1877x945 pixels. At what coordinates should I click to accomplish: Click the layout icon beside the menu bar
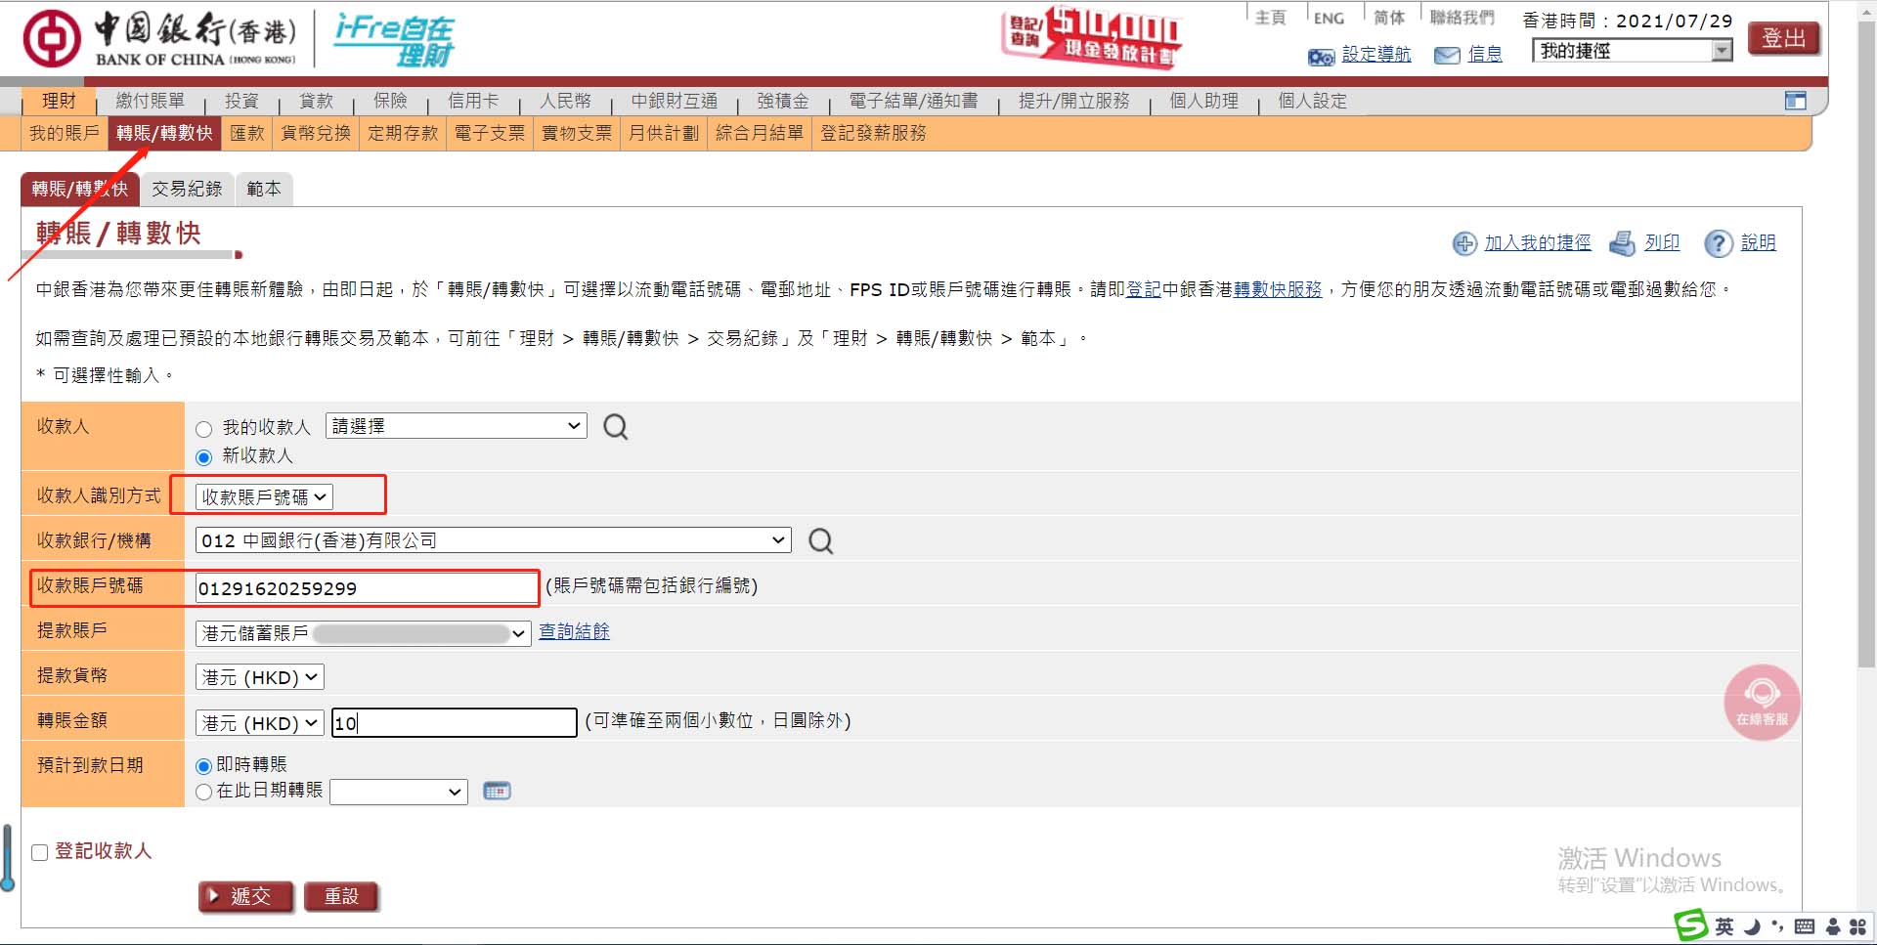1795,101
